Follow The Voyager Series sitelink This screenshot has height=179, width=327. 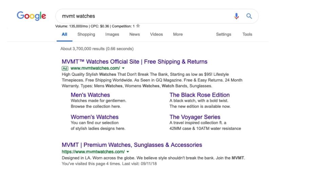(195, 117)
